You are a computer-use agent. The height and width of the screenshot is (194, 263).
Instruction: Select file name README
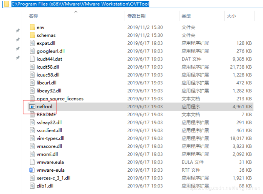[x=46, y=115]
